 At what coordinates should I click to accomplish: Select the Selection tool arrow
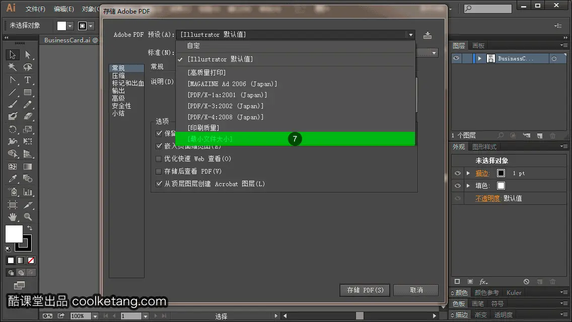(13, 55)
